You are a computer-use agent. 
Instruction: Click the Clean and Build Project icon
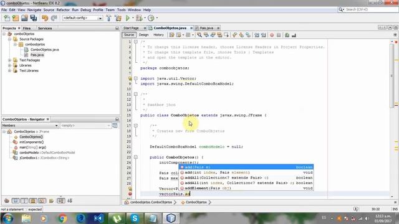pyautogui.click(x=118, y=18)
